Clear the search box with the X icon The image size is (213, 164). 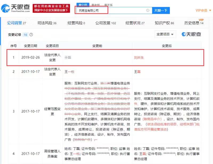[x=148, y=10]
